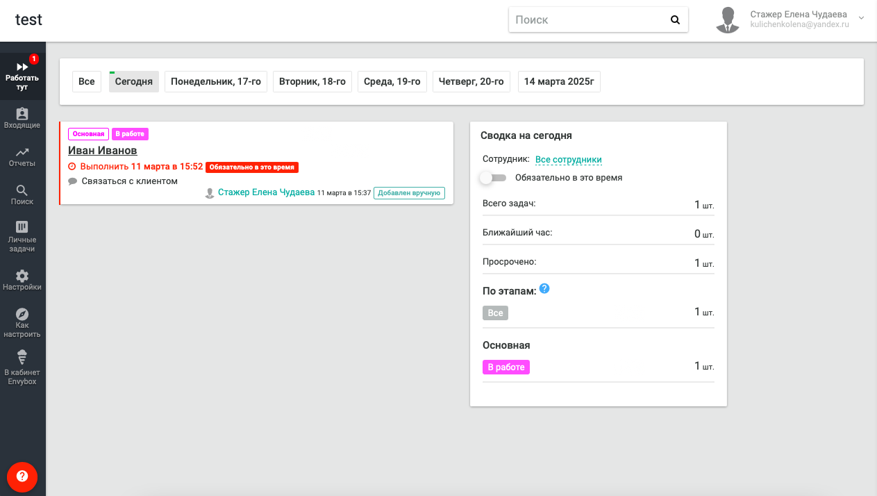Click the red help question button

click(22, 477)
